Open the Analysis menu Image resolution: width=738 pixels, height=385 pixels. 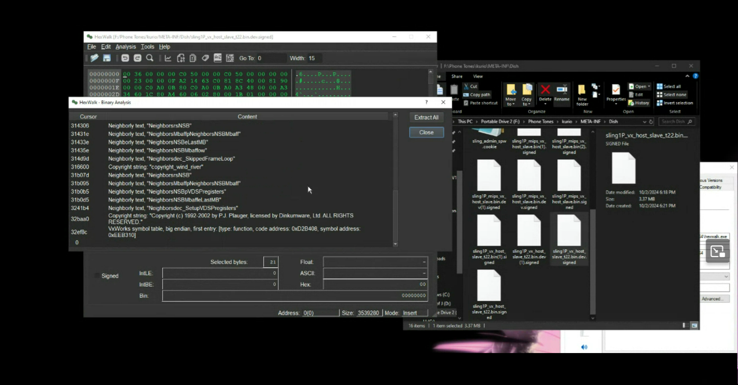pyautogui.click(x=125, y=47)
